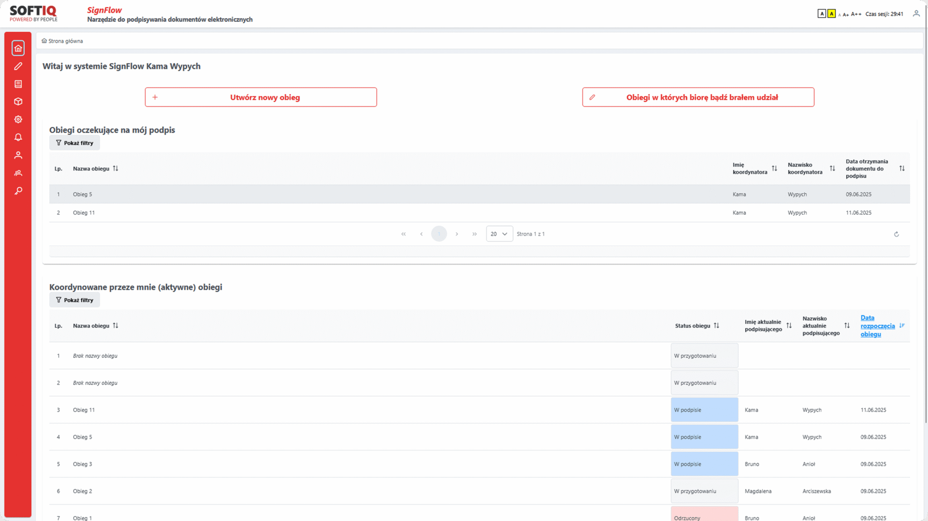Screen dimensions: 928x521
Task: Toggle yellow high-contrast mode
Action: tap(831, 14)
